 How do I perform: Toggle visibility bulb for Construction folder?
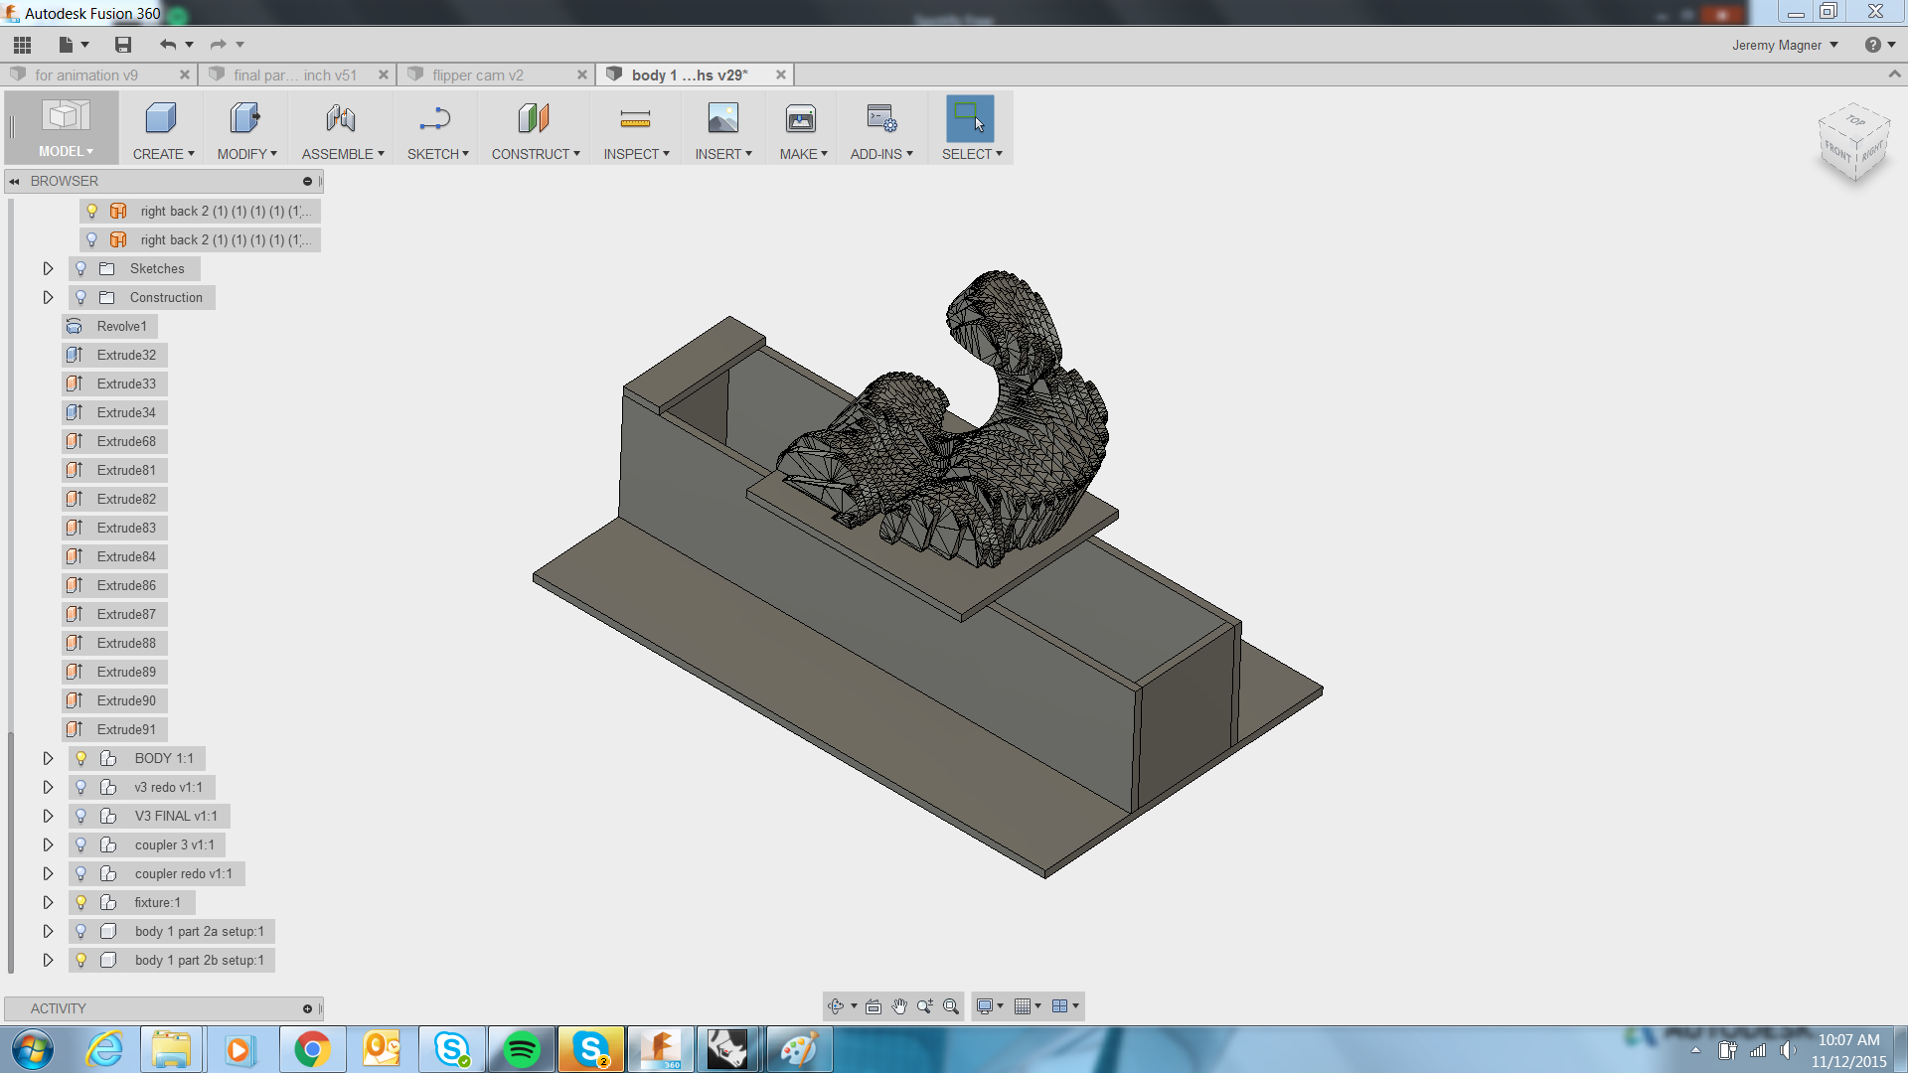coord(81,297)
